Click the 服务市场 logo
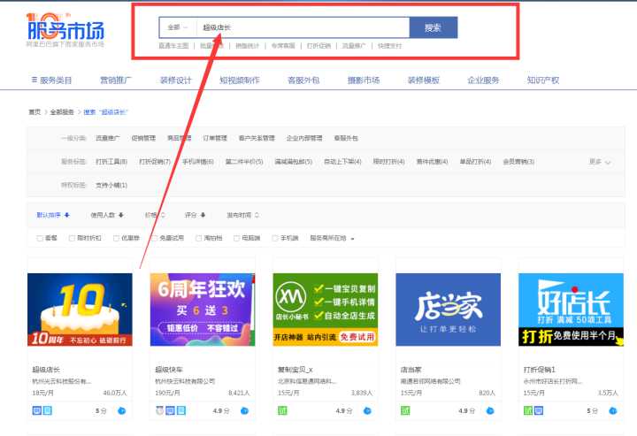637x436 pixels. (x=65, y=28)
